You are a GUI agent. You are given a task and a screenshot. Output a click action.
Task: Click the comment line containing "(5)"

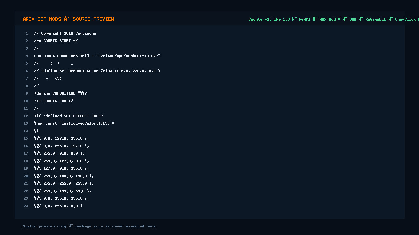(48, 78)
